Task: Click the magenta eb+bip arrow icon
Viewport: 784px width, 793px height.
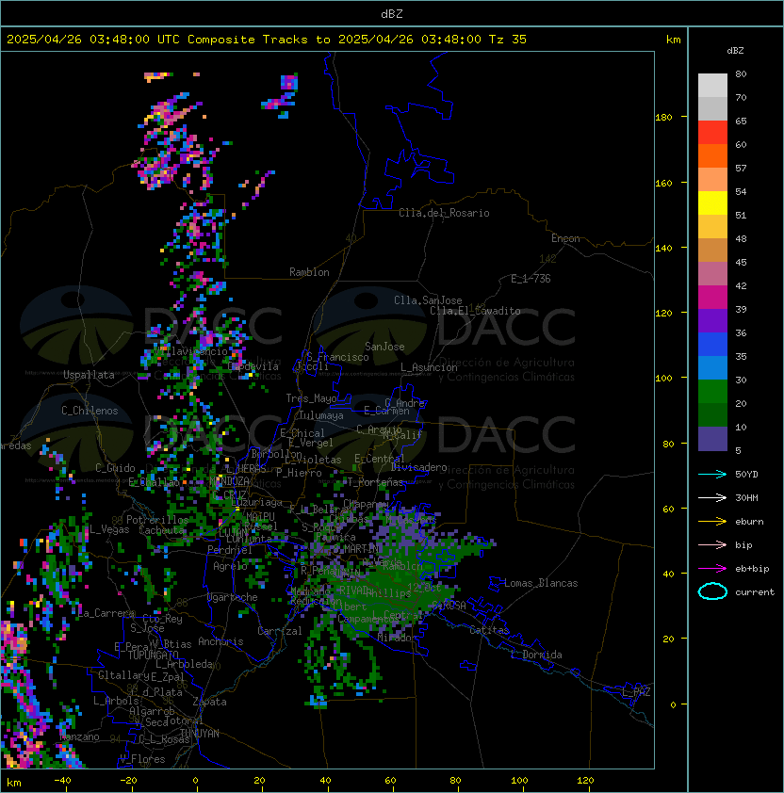Action: (x=712, y=569)
